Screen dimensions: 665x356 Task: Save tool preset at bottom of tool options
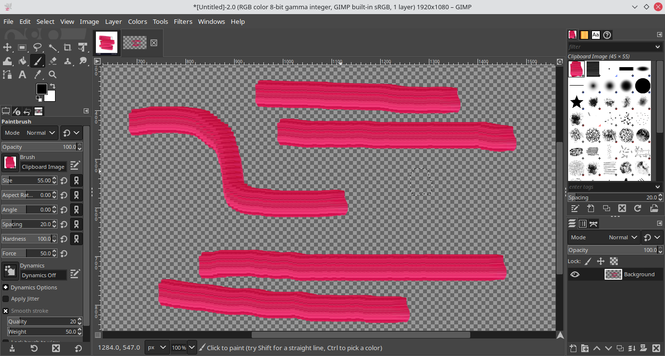(12, 348)
